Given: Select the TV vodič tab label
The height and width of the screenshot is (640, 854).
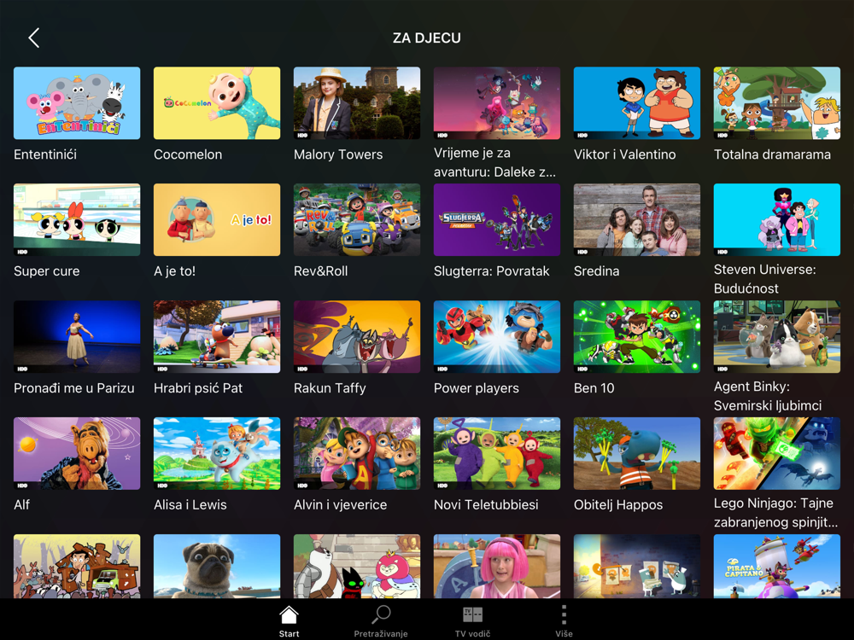Looking at the screenshot, I should coord(472,633).
